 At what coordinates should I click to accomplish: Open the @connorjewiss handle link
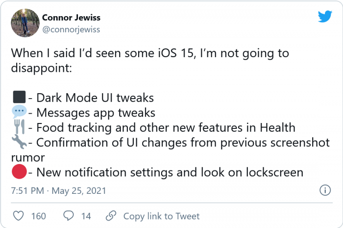point(71,29)
